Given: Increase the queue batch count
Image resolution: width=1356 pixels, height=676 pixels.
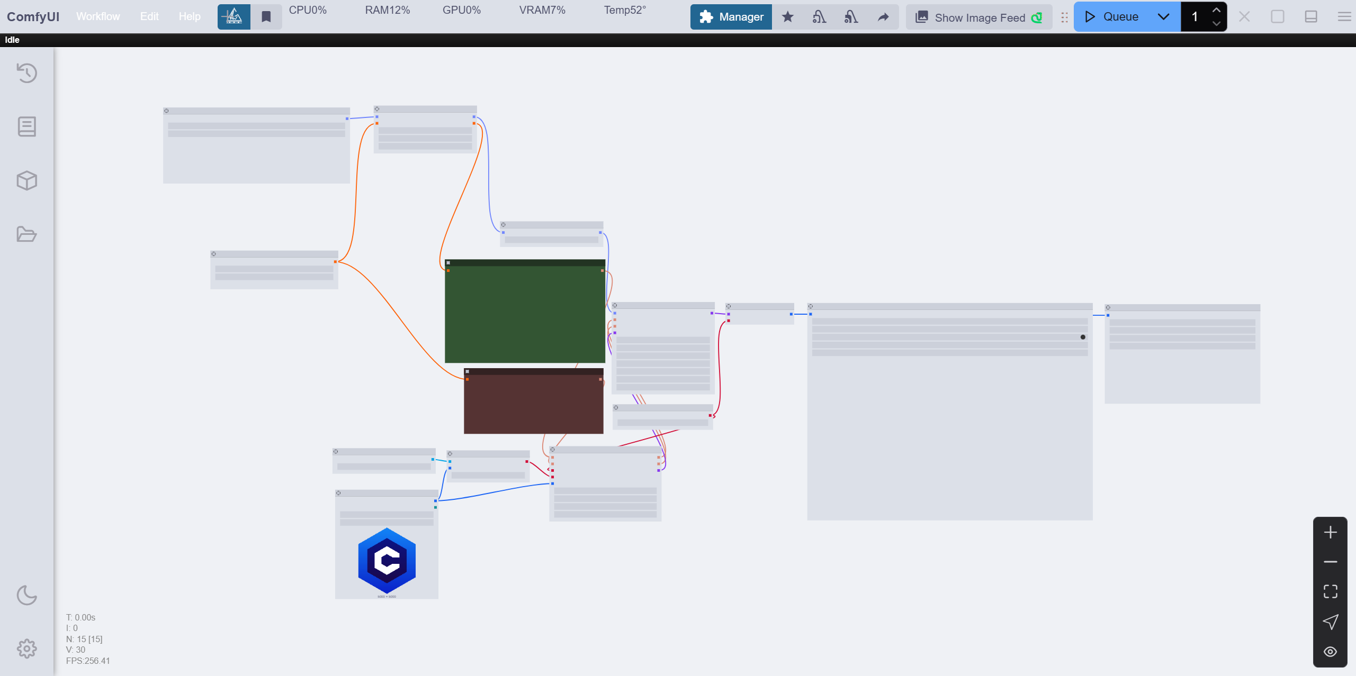Looking at the screenshot, I should coord(1216,10).
